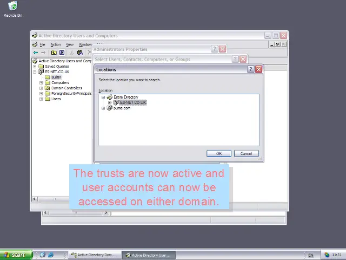346x260 pixels.
Task: Expand the Saved Queries node
Action: pos(35,66)
